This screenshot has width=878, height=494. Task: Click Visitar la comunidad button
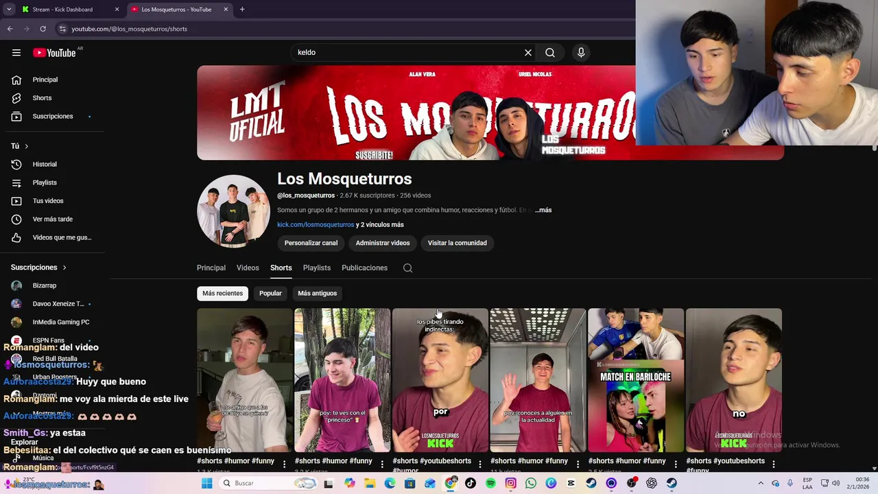pyautogui.click(x=458, y=243)
